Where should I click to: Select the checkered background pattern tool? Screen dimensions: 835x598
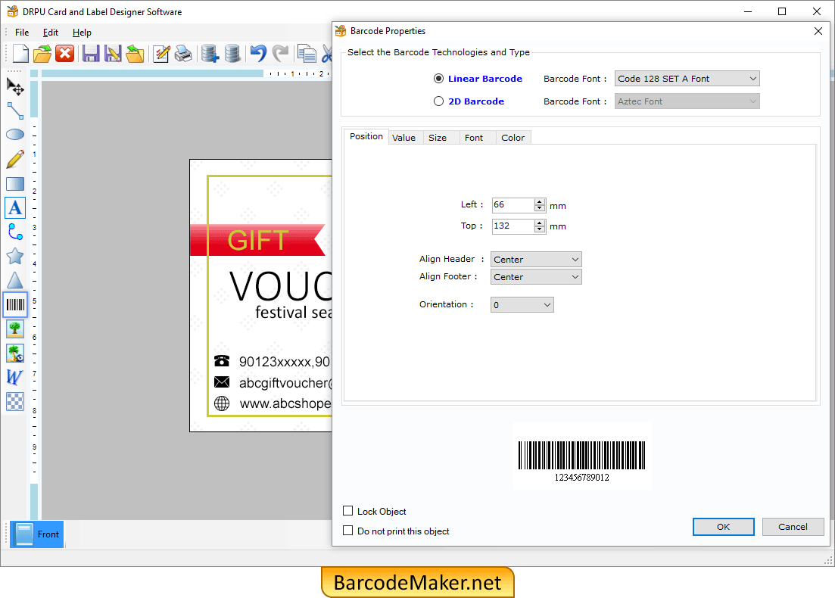pyautogui.click(x=15, y=401)
